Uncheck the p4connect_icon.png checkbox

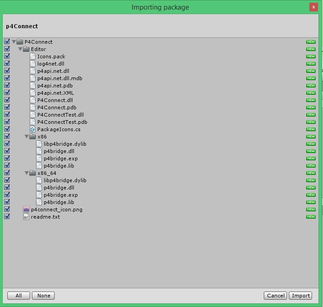(7, 209)
